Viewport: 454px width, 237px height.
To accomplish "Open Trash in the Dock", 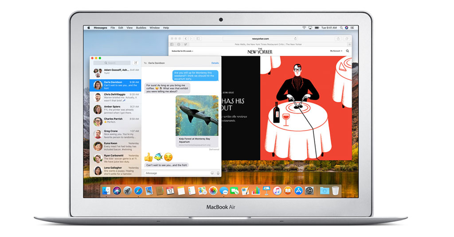I will click(335, 190).
